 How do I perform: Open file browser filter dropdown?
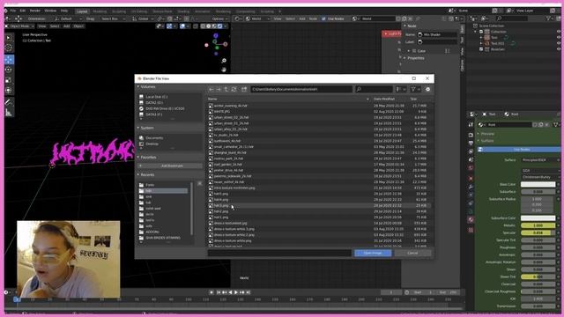point(415,89)
